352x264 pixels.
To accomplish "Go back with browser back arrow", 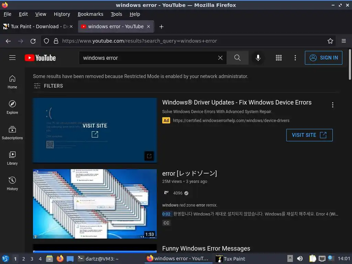I will (8, 41).
